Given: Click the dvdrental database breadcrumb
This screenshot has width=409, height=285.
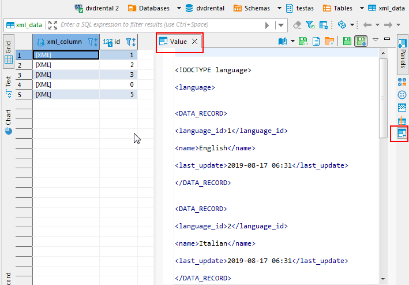Looking at the screenshot, I should click(205, 8).
